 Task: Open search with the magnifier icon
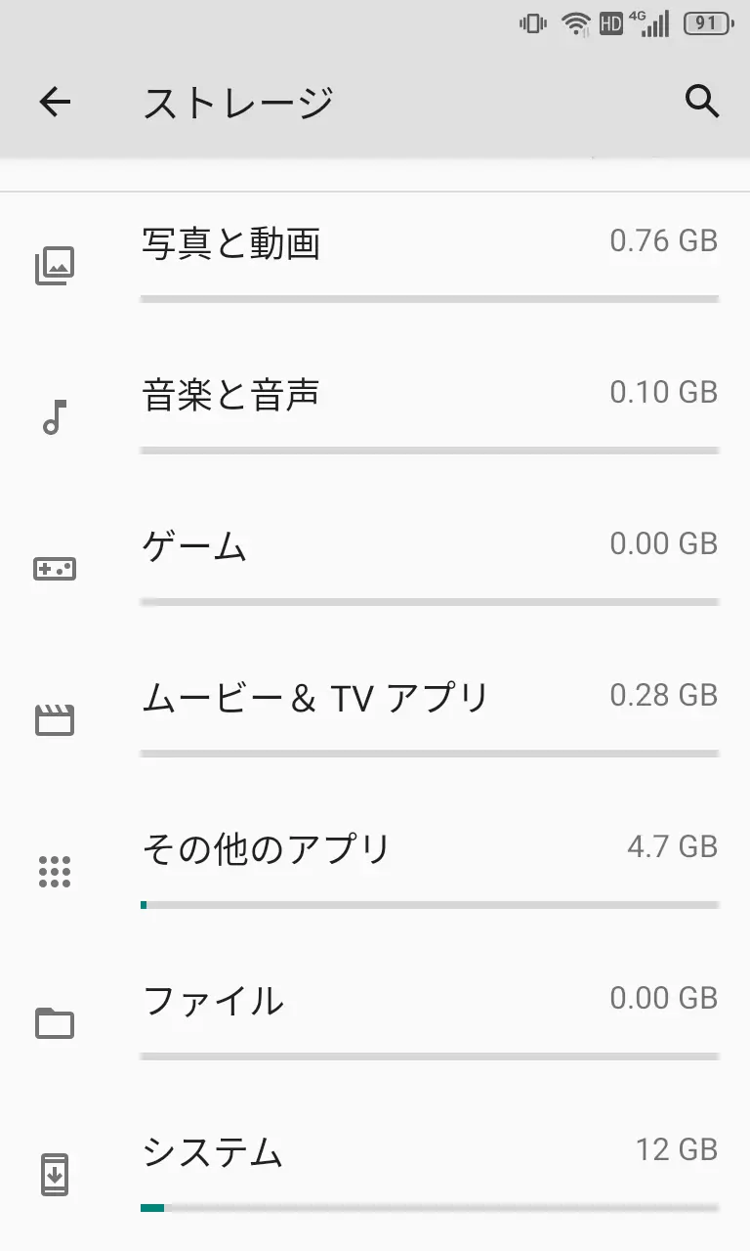(x=701, y=102)
